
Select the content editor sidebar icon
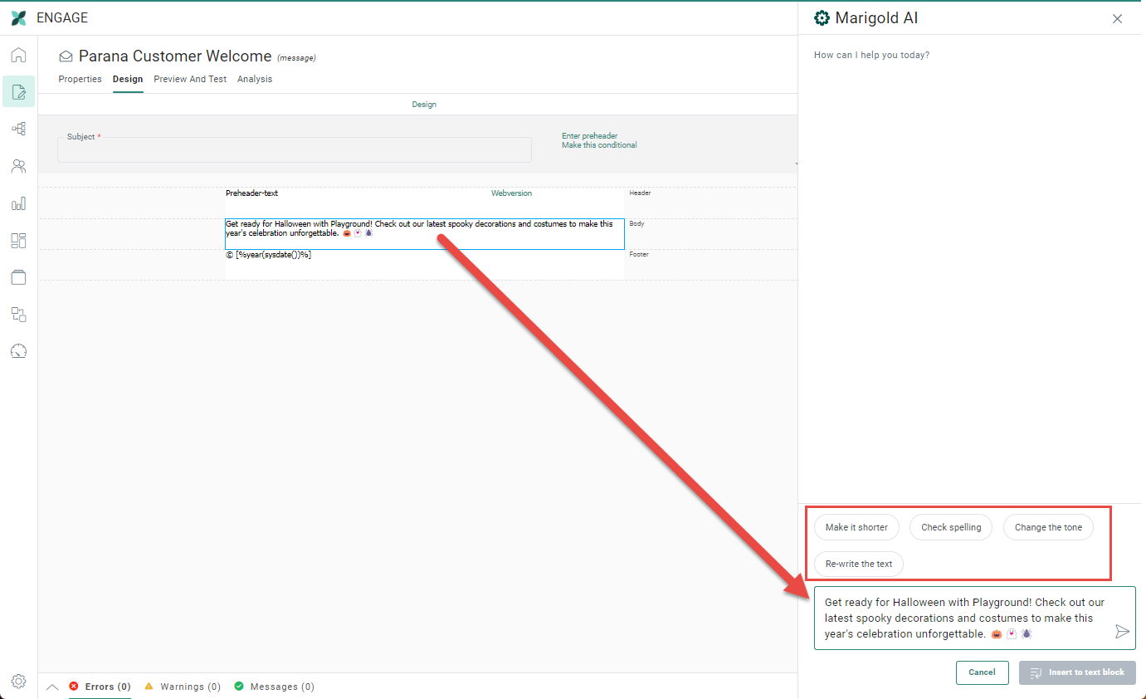pos(18,92)
